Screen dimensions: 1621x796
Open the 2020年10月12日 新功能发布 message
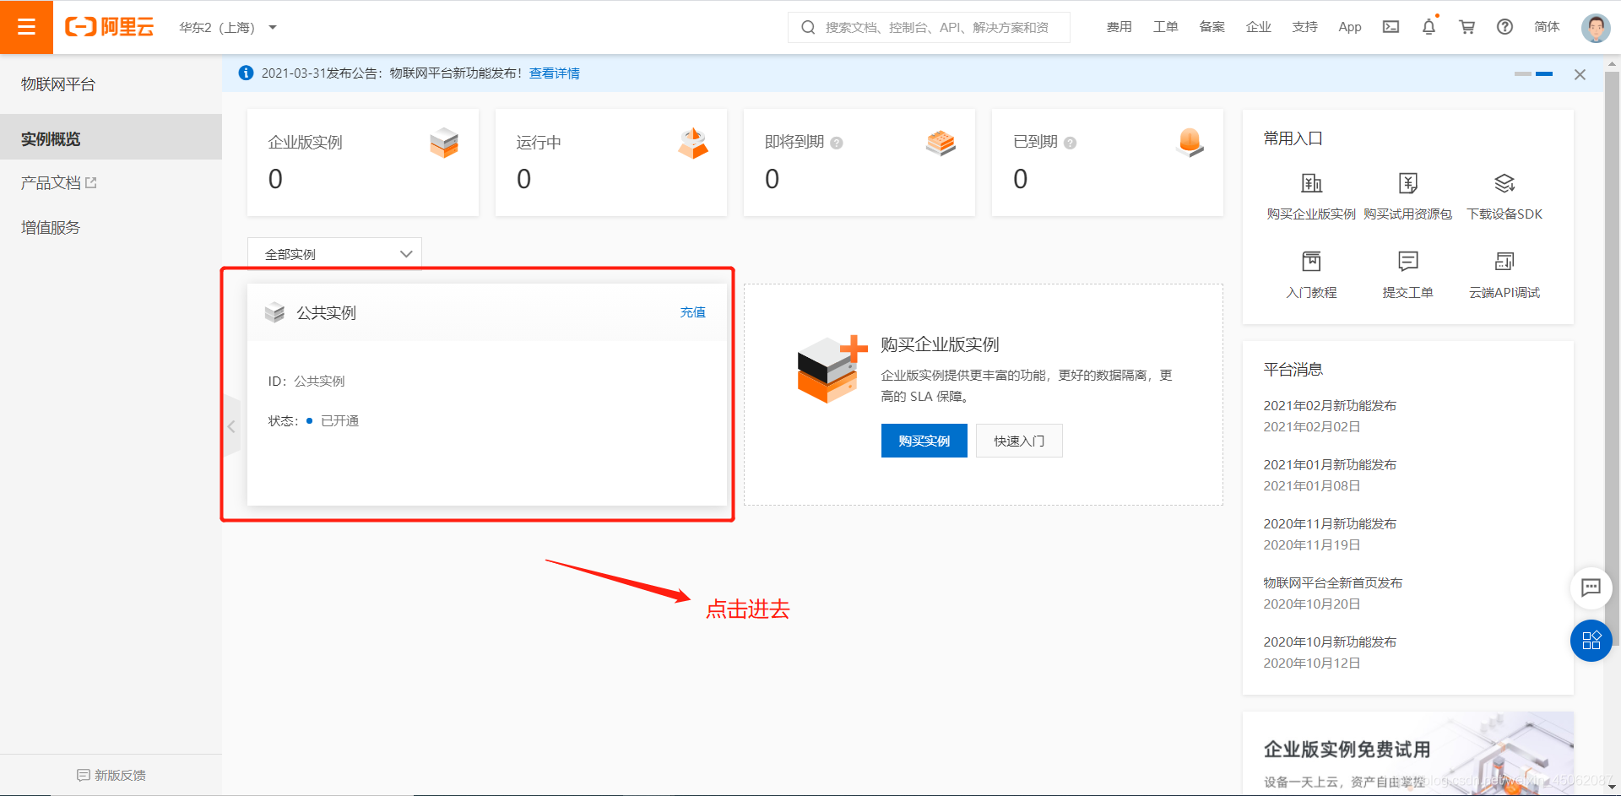pyautogui.click(x=1330, y=642)
